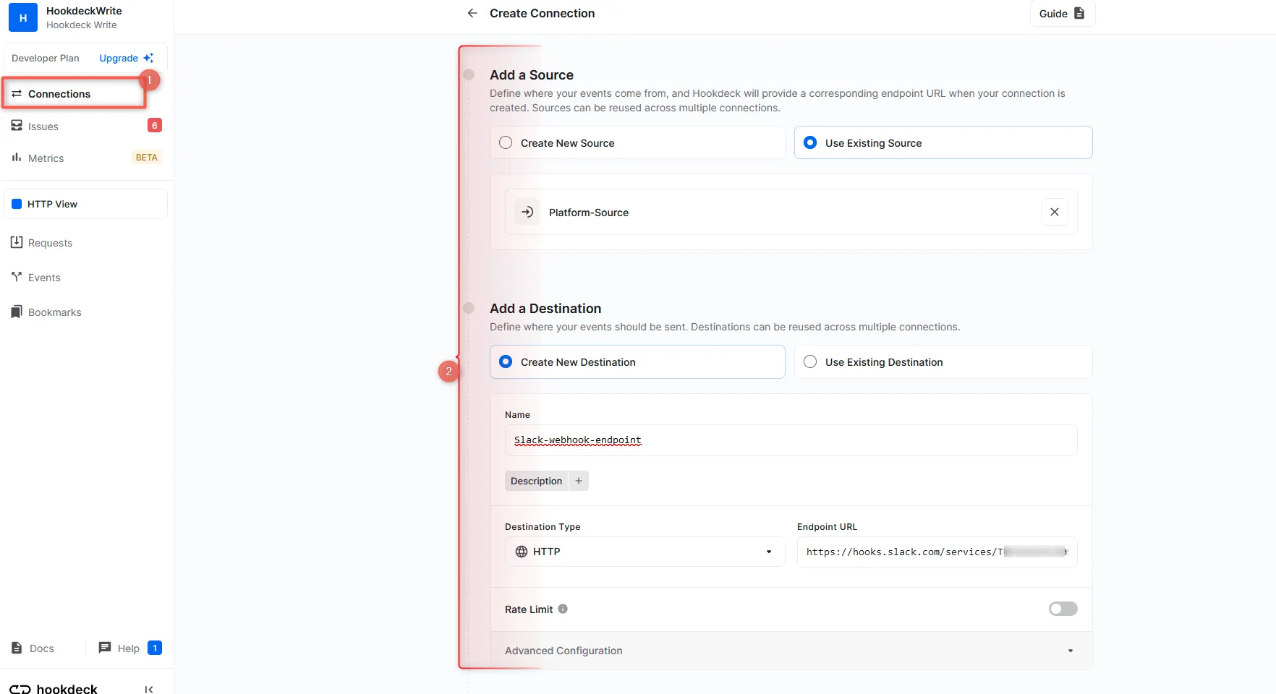
Task: Click the Metrics bar chart icon
Action: click(17, 158)
